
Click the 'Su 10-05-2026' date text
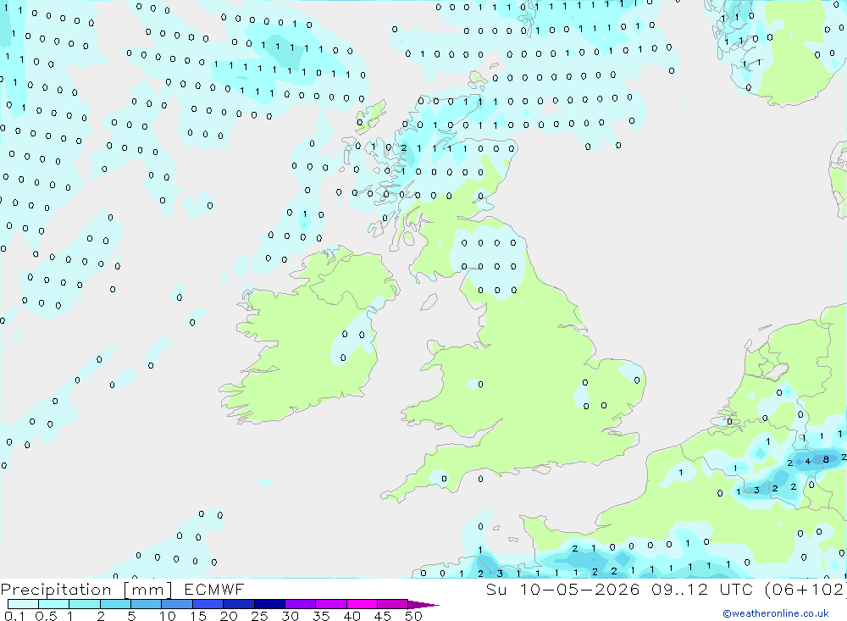(562, 590)
